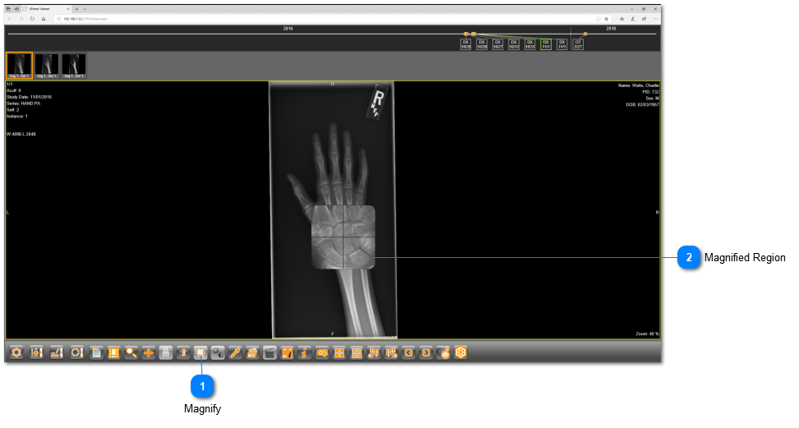Select the three-by-three layout grid
Image resolution: width=799 pixels, height=428 pixels.
click(357, 352)
